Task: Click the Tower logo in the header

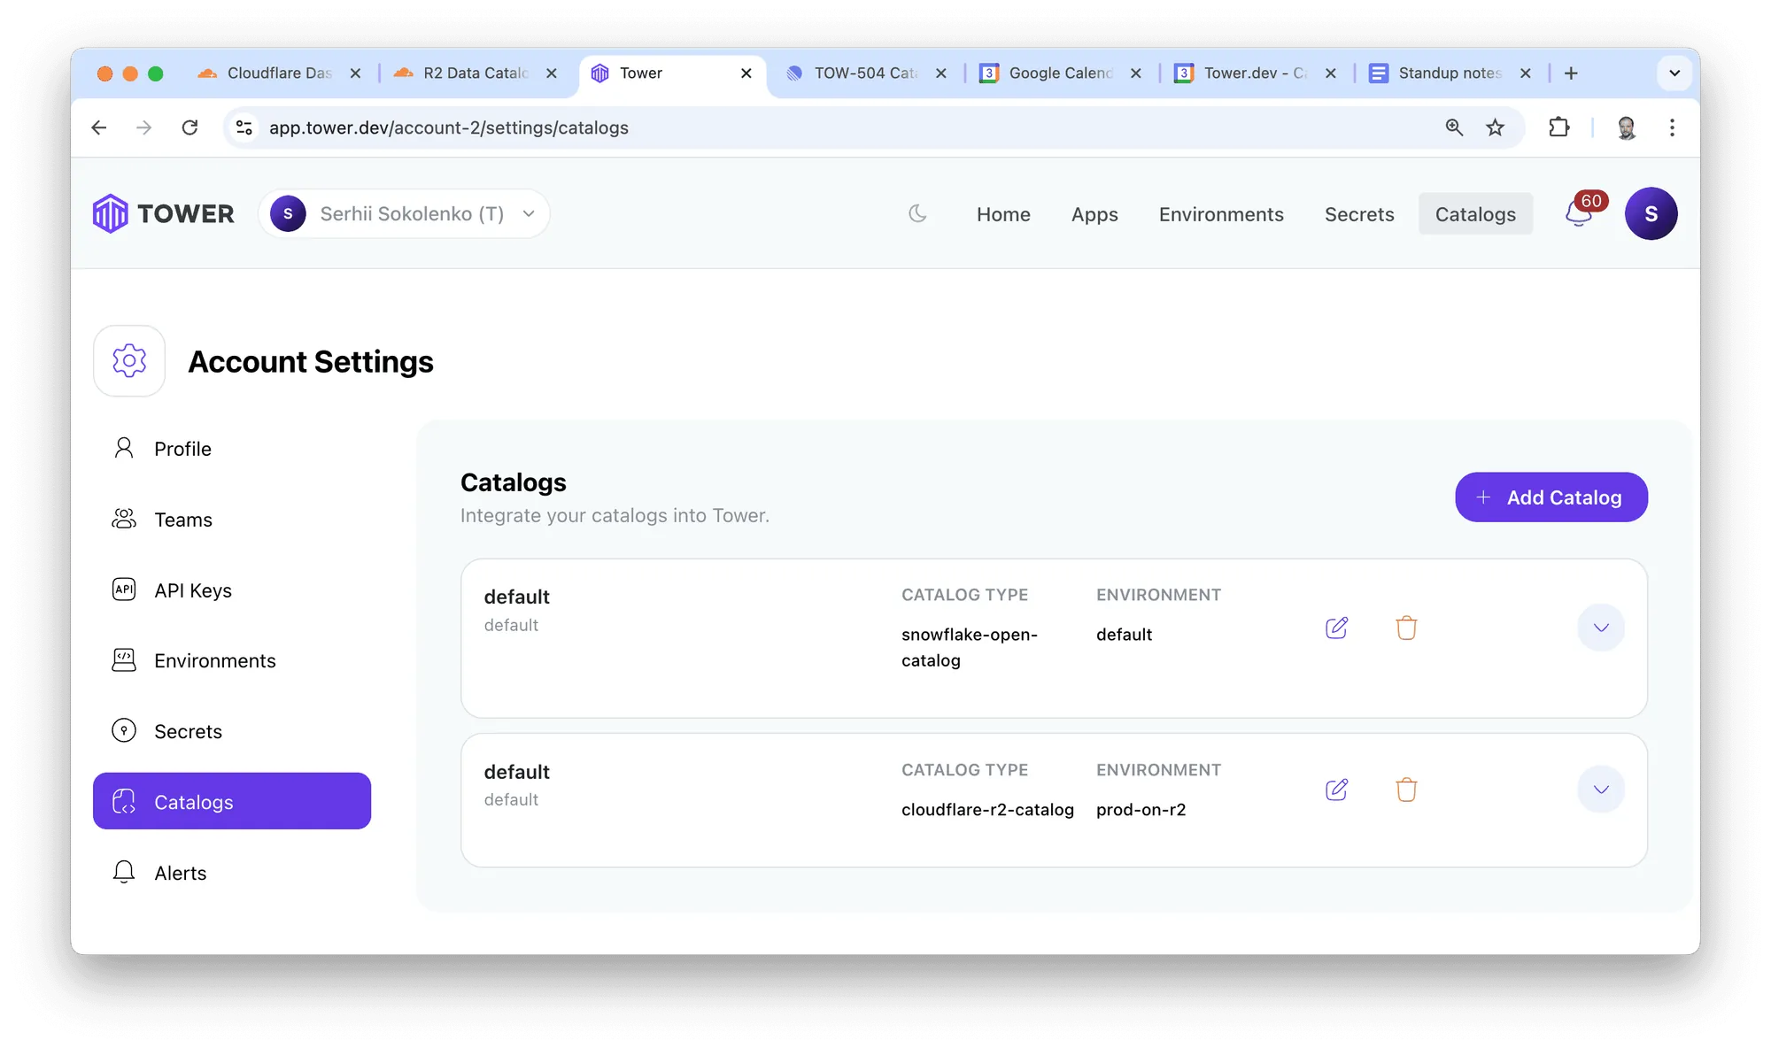Action: coord(164,213)
